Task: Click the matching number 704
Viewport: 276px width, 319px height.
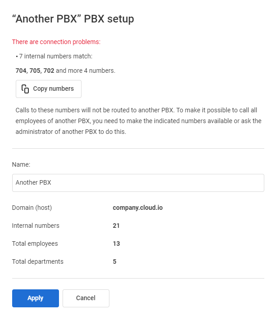Action: pyautogui.click(x=21, y=71)
